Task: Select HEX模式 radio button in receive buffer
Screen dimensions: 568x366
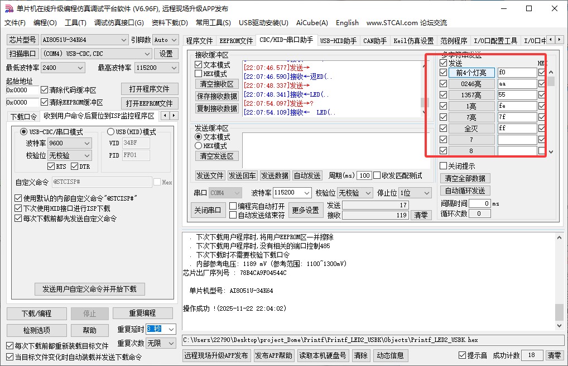Action: (x=198, y=72)
